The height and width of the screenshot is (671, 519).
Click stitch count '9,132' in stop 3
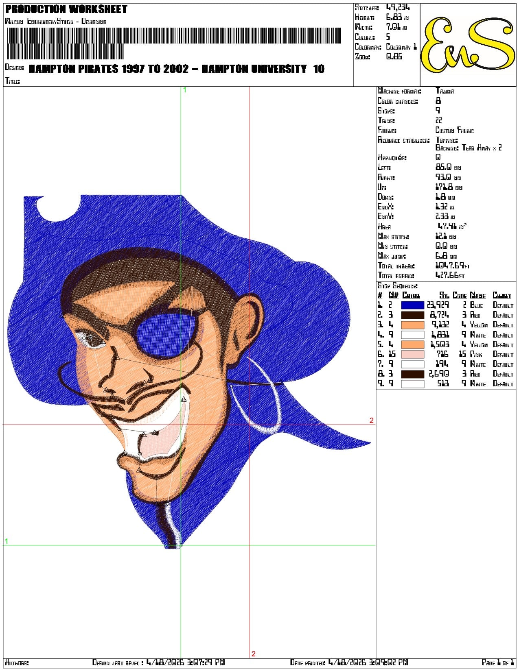point(440,325)
